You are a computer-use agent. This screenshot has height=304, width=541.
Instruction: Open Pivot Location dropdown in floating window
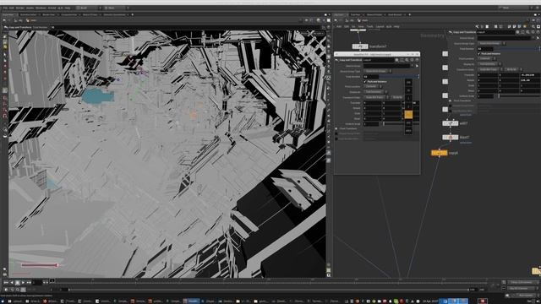pos(373,86)
